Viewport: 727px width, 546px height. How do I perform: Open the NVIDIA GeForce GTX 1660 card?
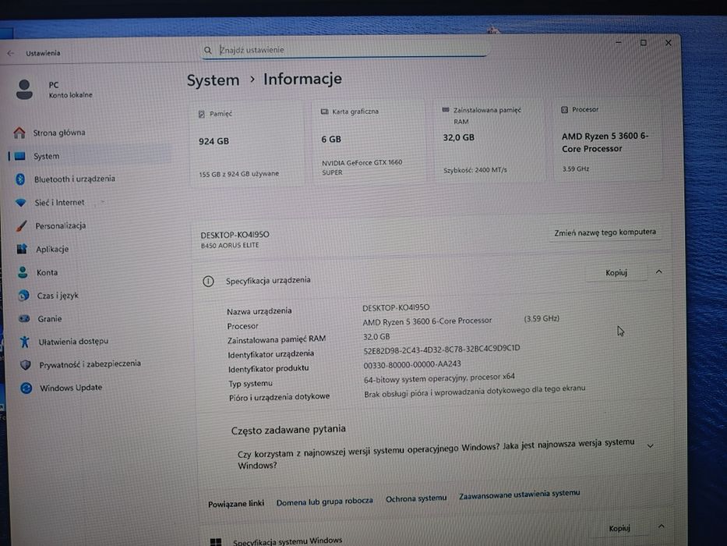(368, 142)
